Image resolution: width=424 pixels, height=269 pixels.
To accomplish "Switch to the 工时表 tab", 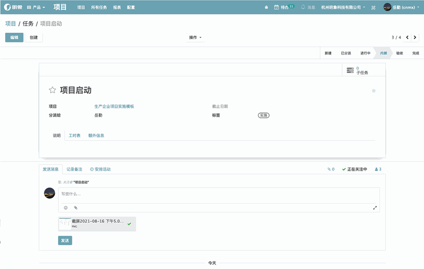I will [74, 136].
